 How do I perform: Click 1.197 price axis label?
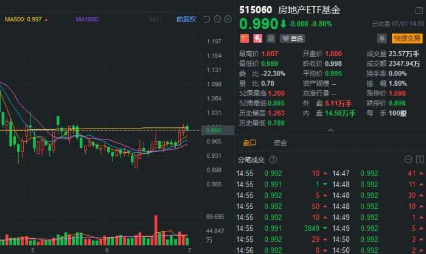214,41
